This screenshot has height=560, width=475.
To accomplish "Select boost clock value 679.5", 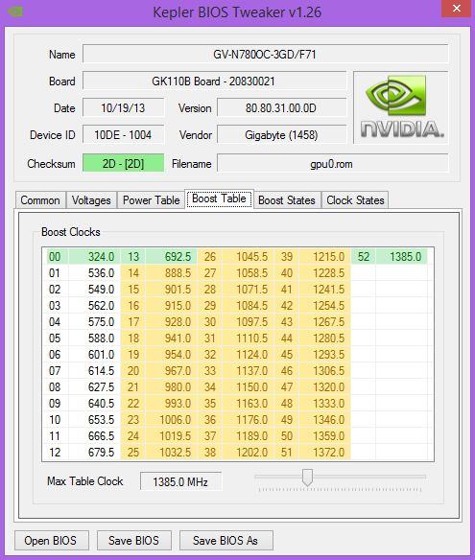I will pos(94,453).
